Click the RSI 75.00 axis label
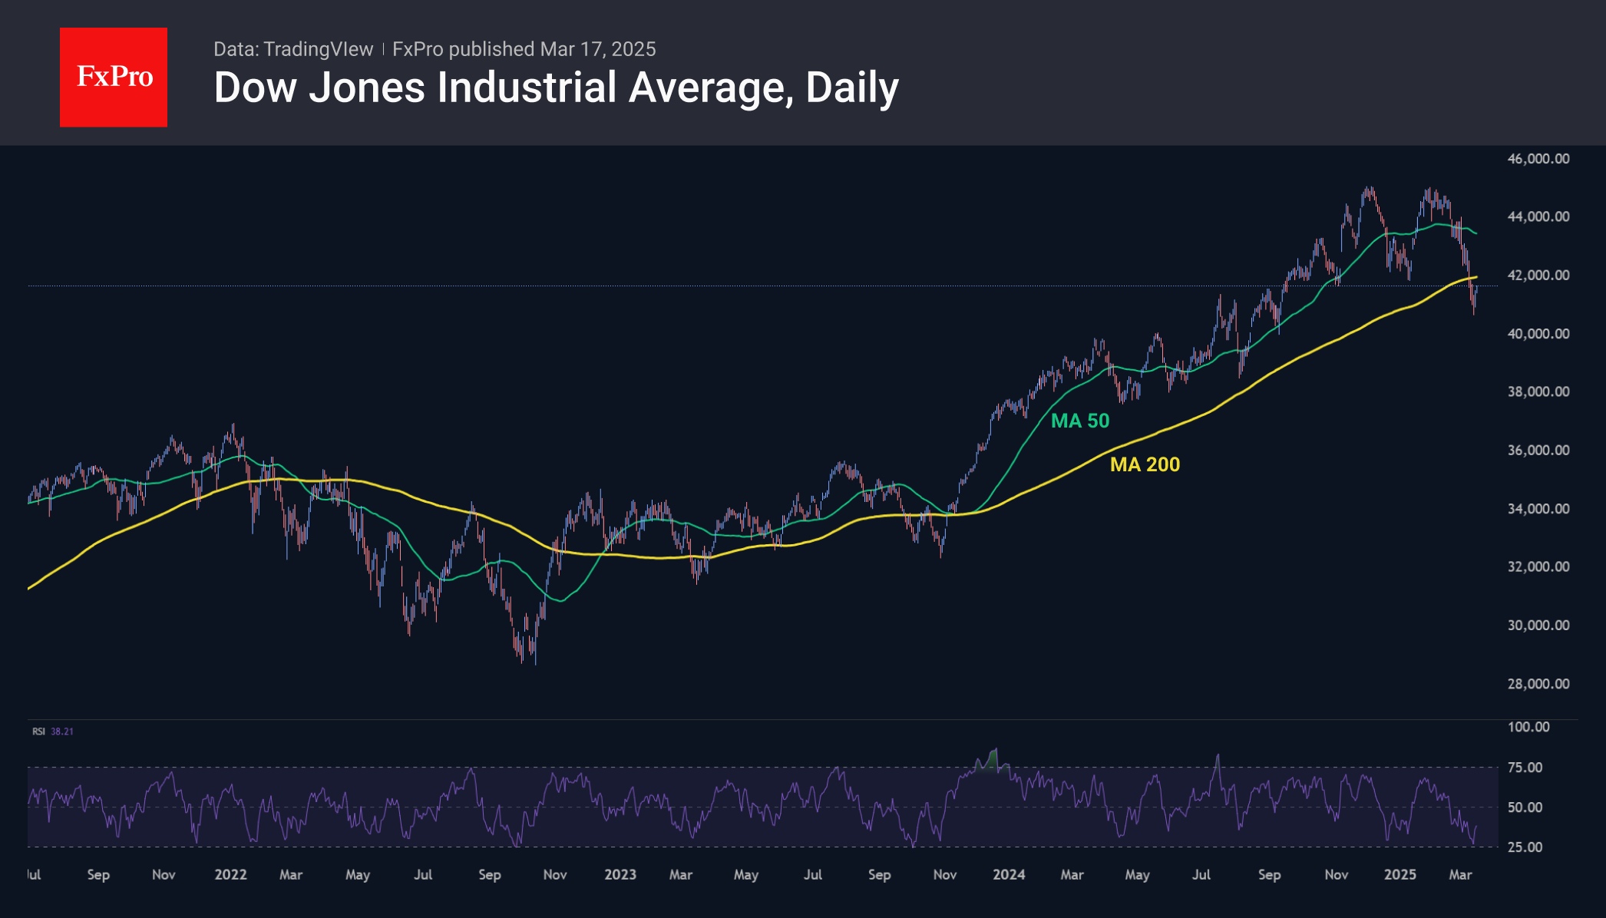Viewport: 1606px width, 918px height. click(x=1525, y=768)
